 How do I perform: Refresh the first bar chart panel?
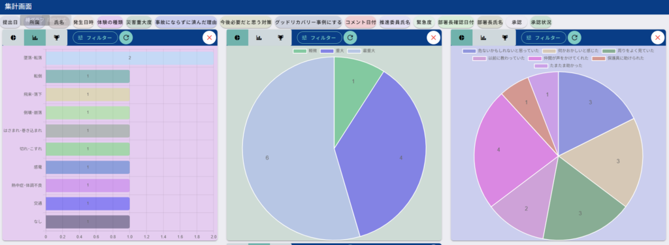pyautogui.click(x=126, y=37)
